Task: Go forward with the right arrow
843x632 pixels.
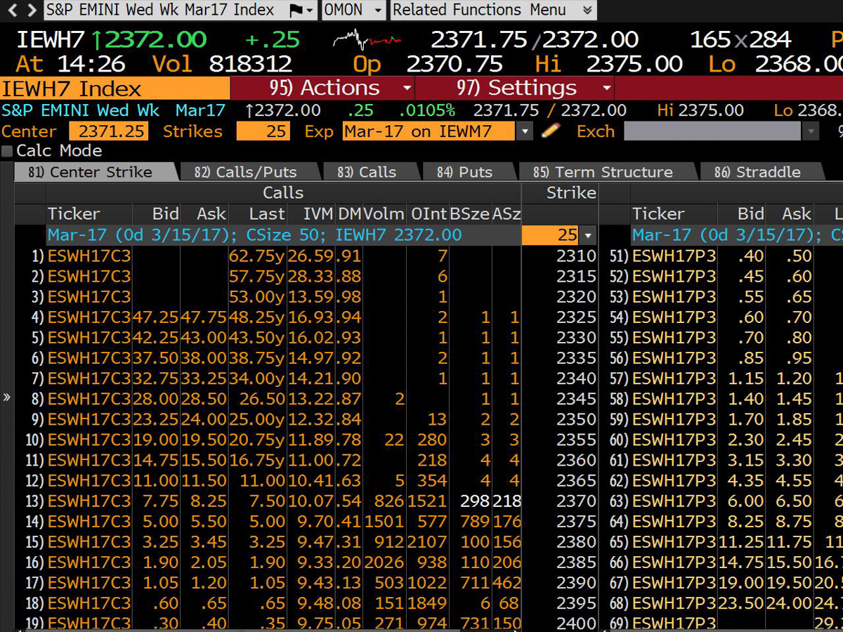Action: [32, 10]
